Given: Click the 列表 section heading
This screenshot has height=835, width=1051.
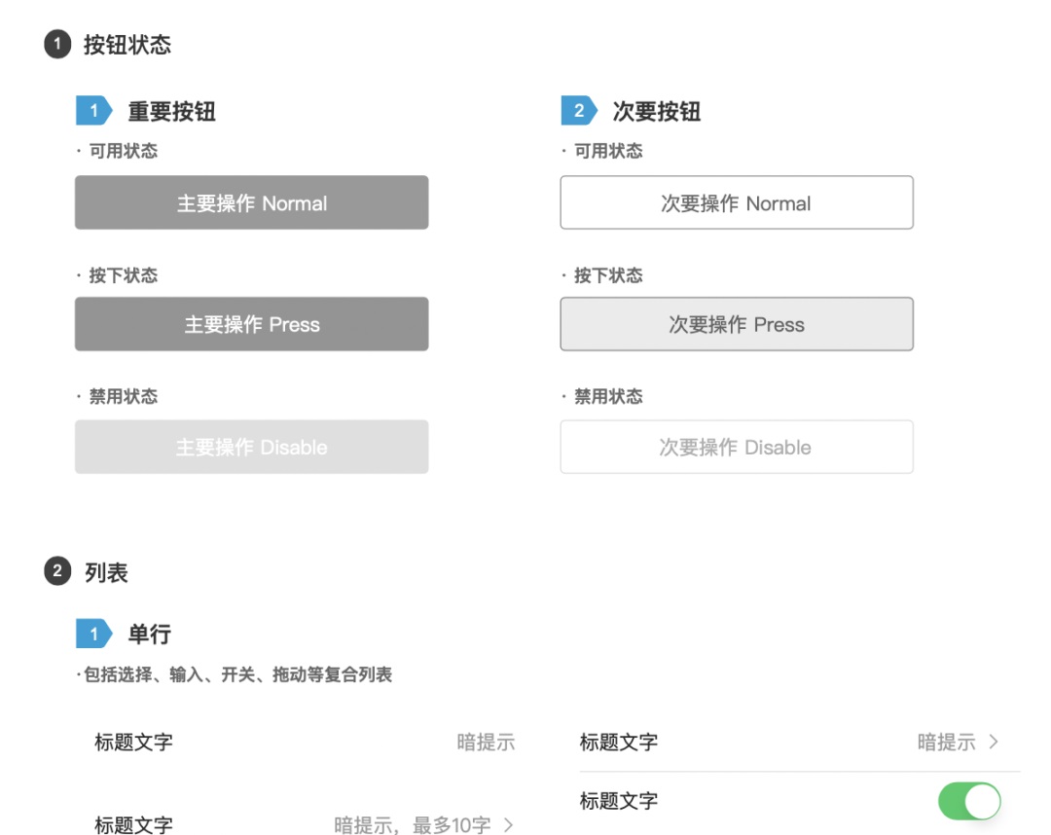Looking at the screenshot, I should click(106, 572).
